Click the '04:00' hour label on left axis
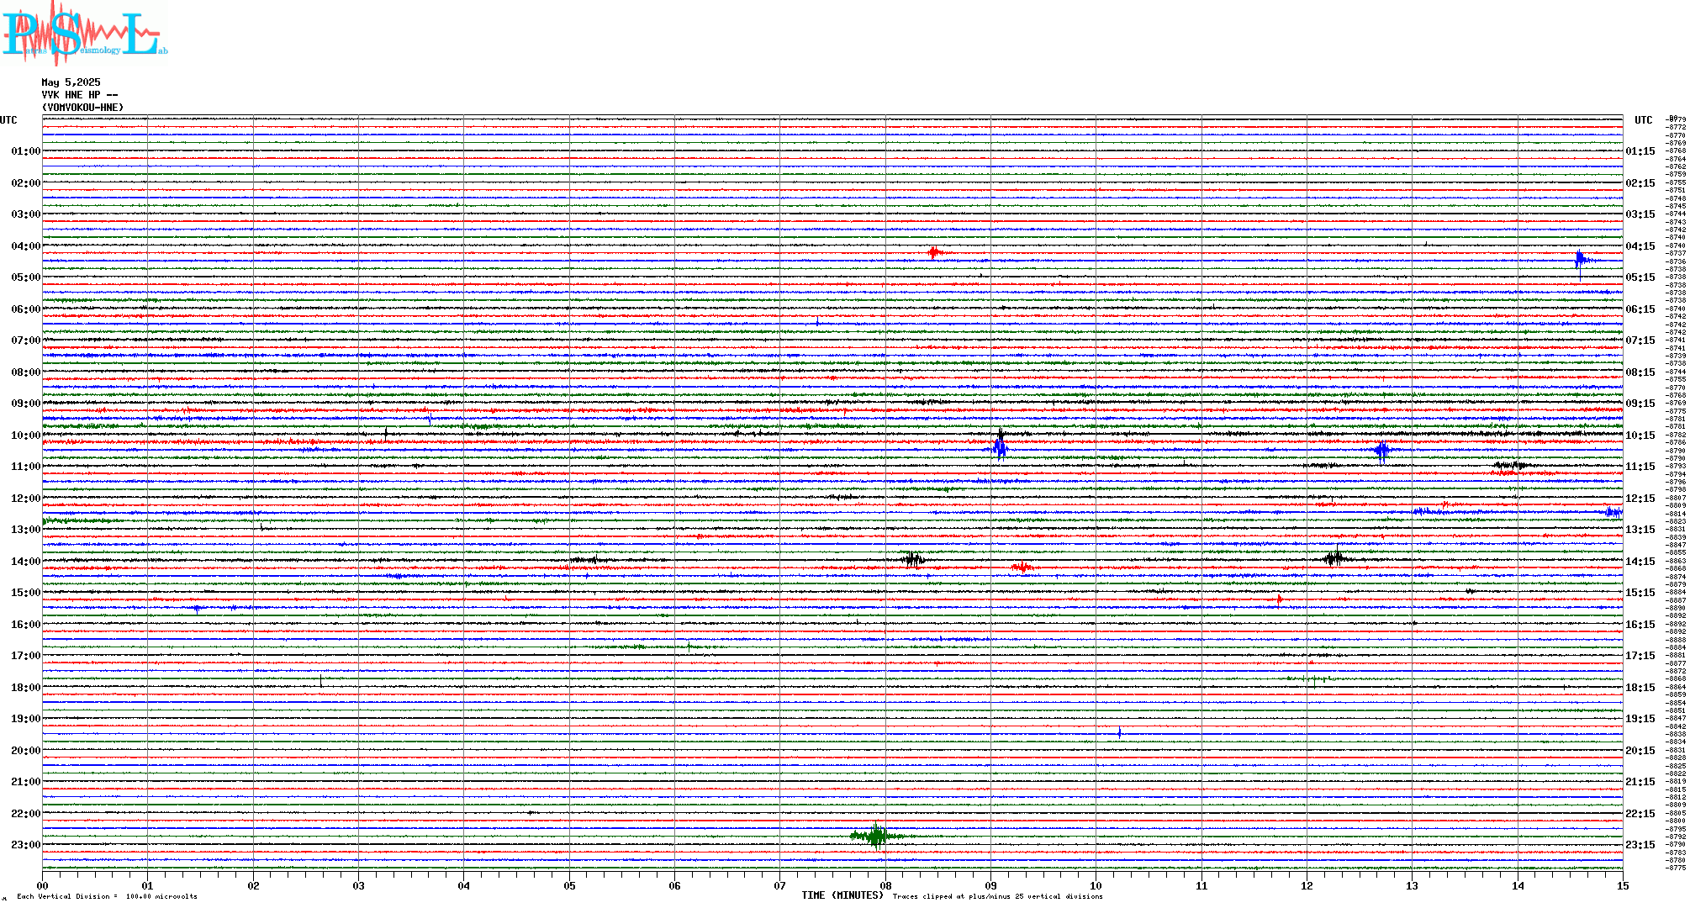 [x=25, y=246]
